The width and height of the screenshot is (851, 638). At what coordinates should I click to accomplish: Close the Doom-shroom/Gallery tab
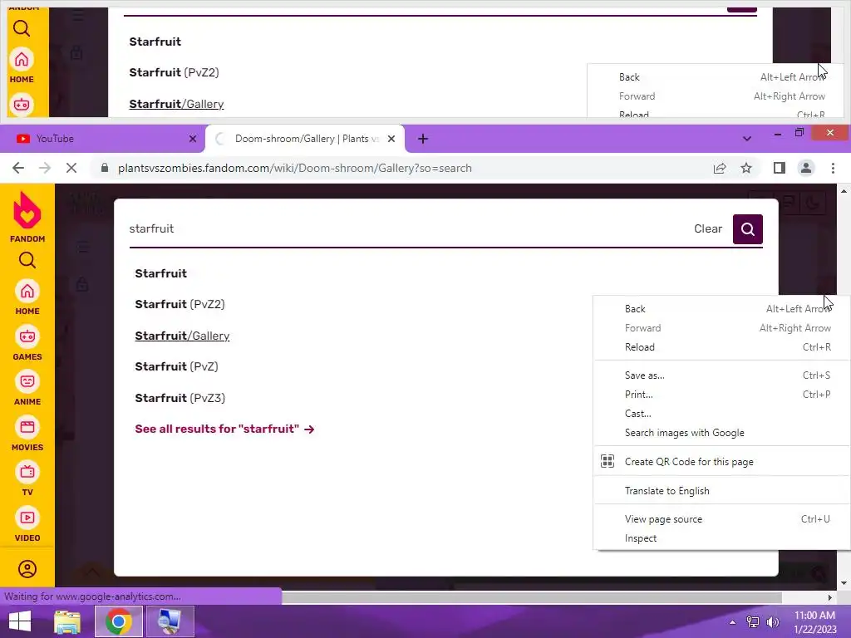click(391, 139)
